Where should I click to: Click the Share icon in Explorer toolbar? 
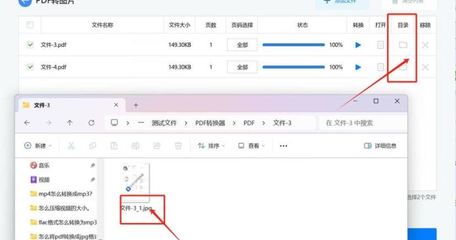(x=157, y=146)
